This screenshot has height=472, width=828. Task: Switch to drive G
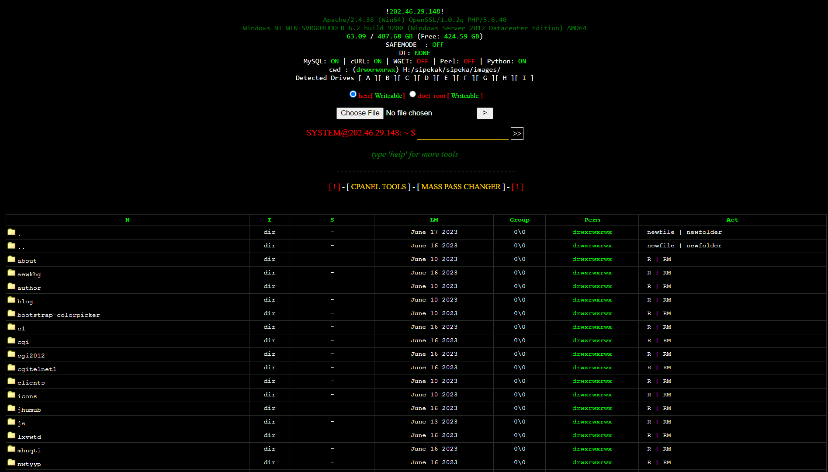[x=485, y=78]
